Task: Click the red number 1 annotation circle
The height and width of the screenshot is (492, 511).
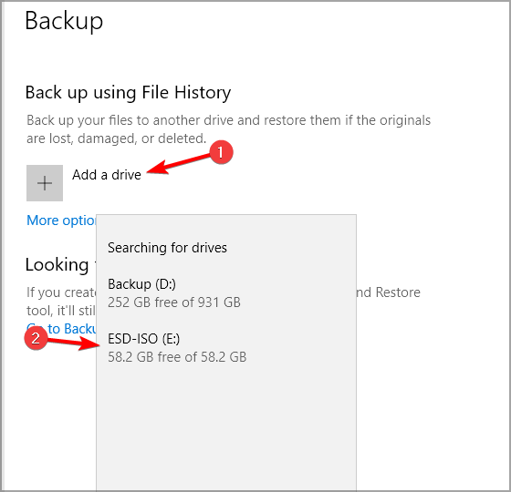Action: [x=221, y=152]
